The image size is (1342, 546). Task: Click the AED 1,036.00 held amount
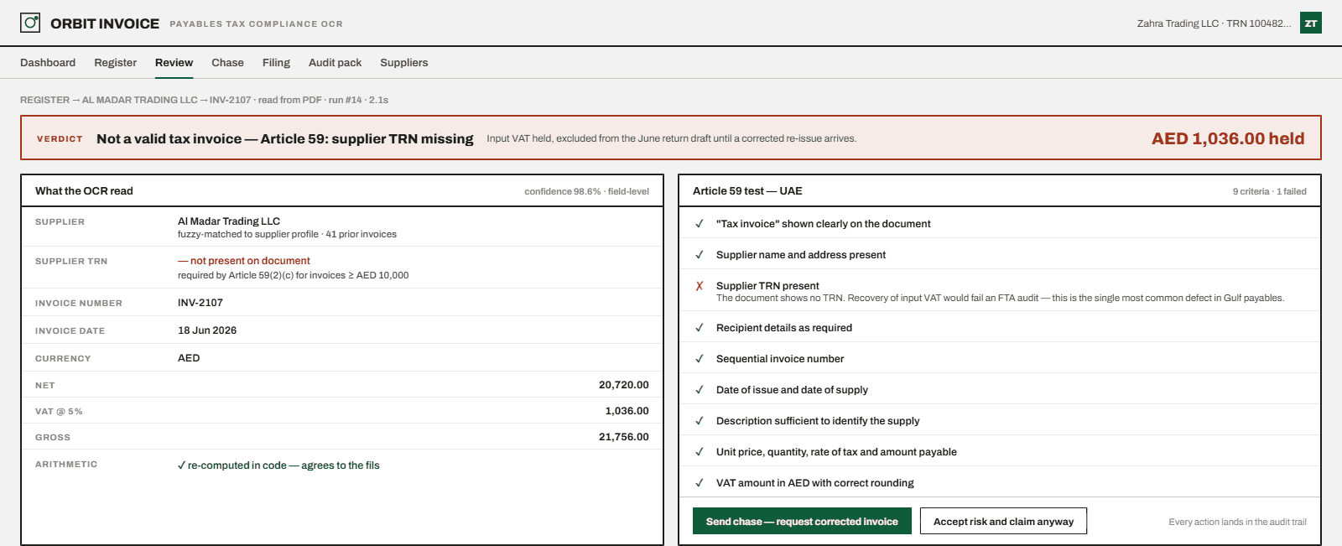(x=1228, y=138)
